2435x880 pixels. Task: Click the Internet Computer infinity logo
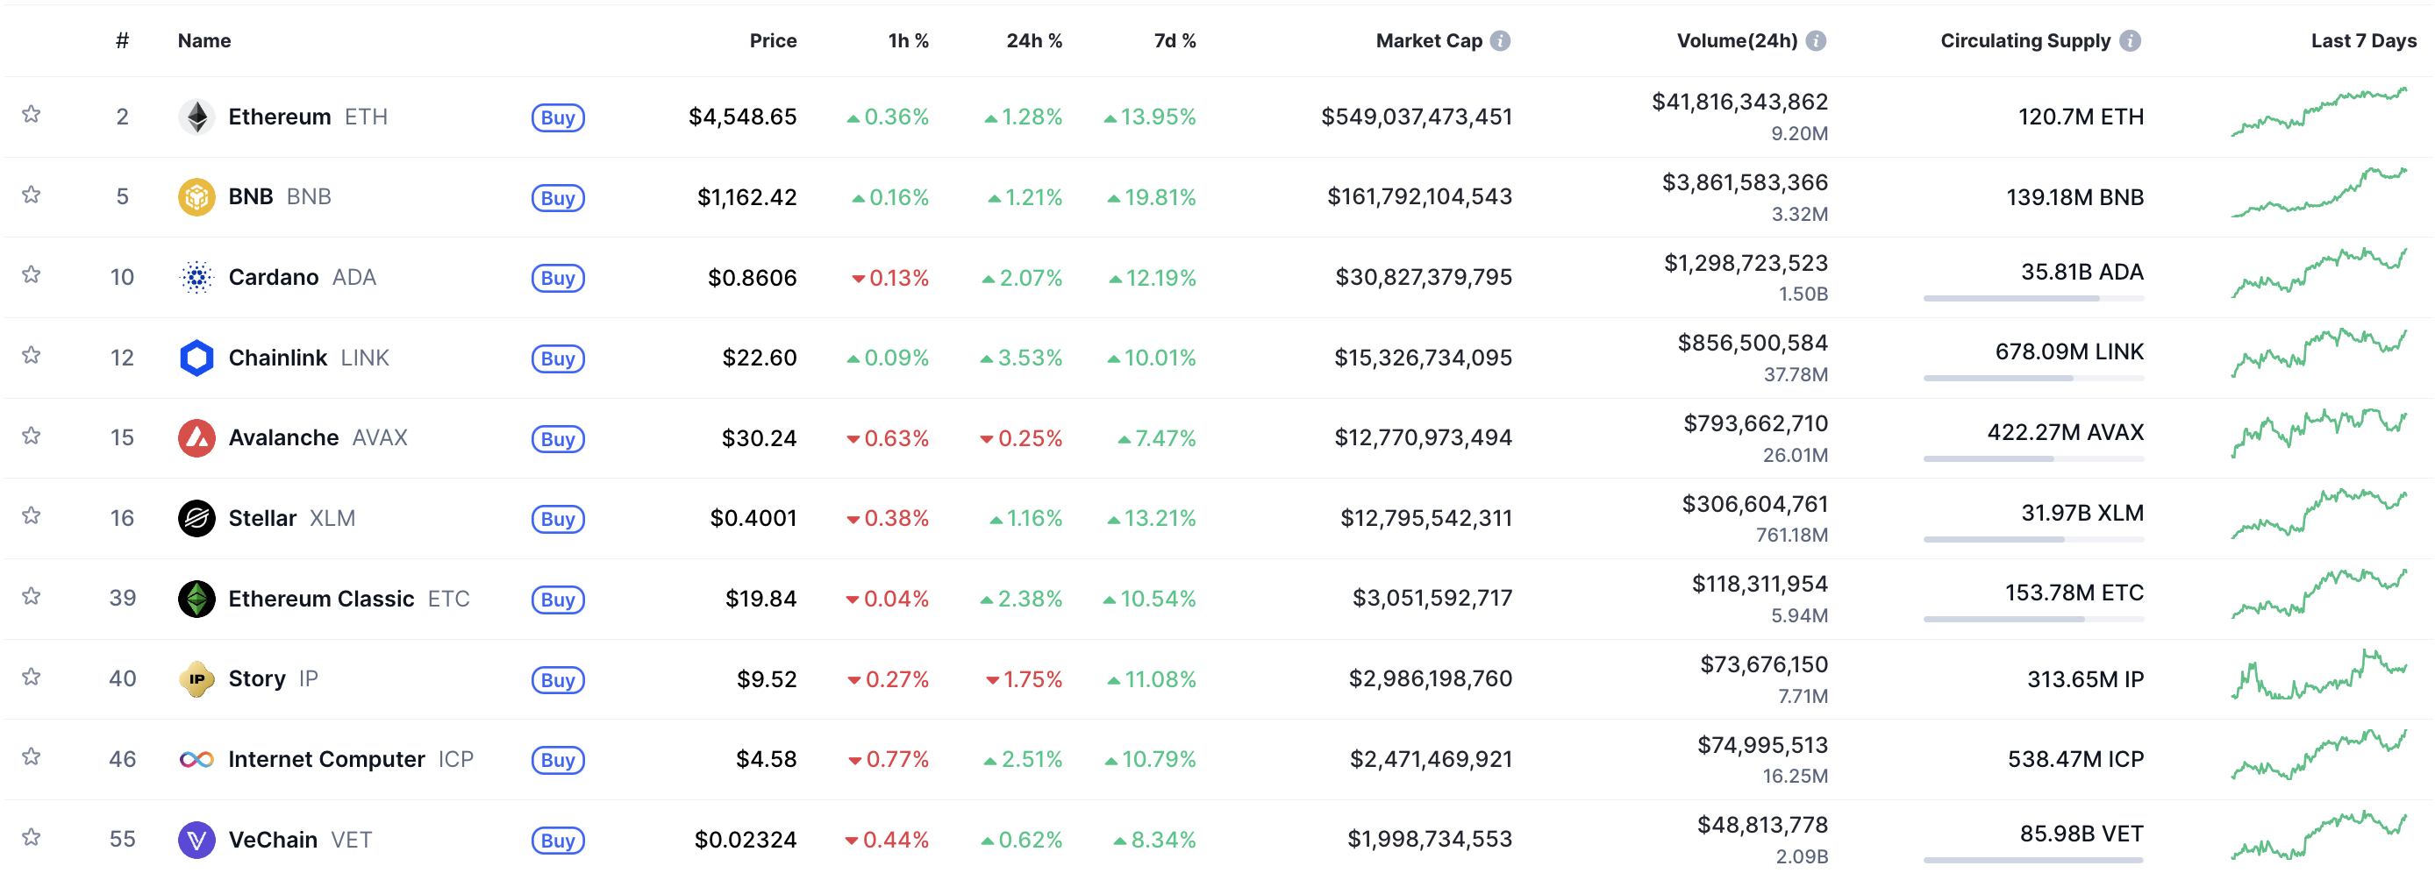point(196,760)
